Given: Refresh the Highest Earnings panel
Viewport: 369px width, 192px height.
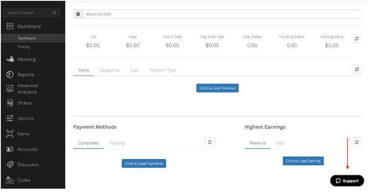Looking at the screenshot, I should point(356,142).
